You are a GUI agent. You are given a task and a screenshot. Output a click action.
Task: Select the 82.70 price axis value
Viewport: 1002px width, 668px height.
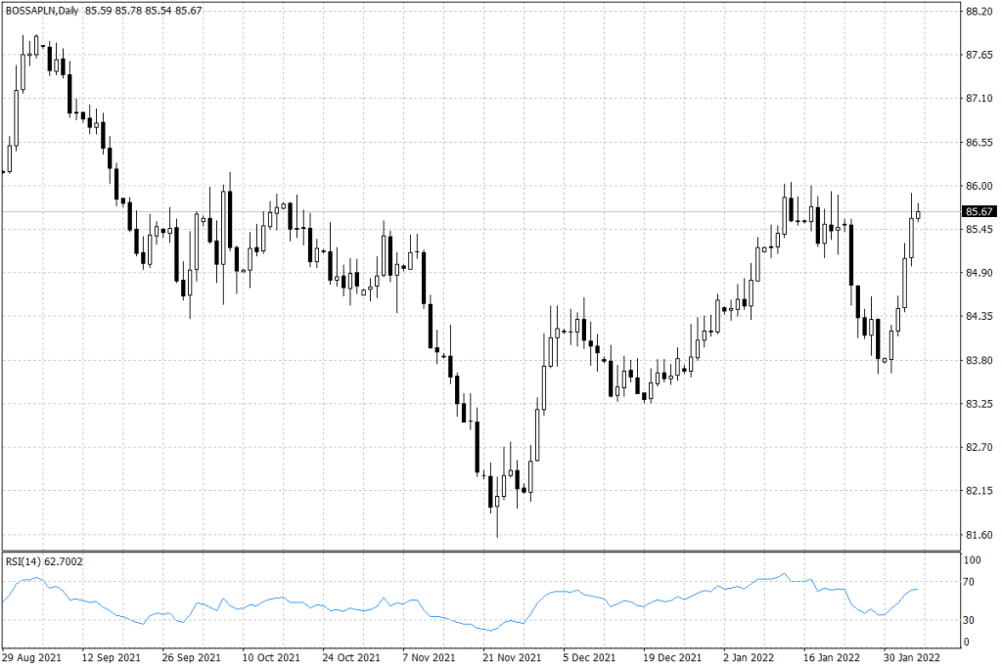click(x=978, y=447)
